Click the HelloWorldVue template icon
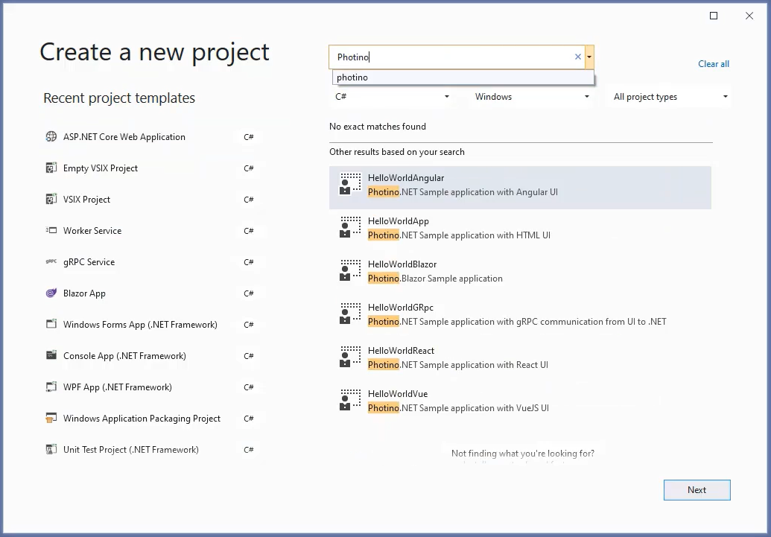Viewport: 771px width, 537px height. pos(350,400)
